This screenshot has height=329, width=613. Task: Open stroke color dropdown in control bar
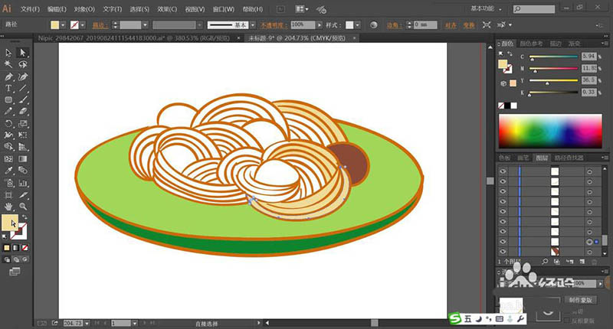[x=83, y=25]
